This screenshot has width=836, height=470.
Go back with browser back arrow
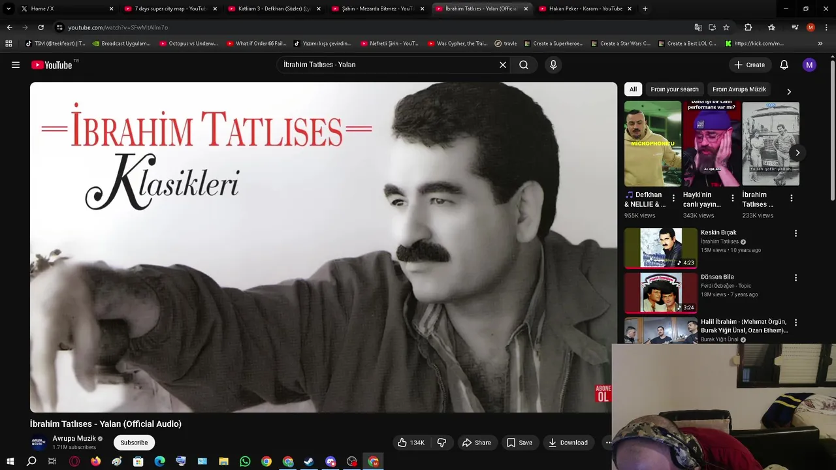[x=9, y=27]
